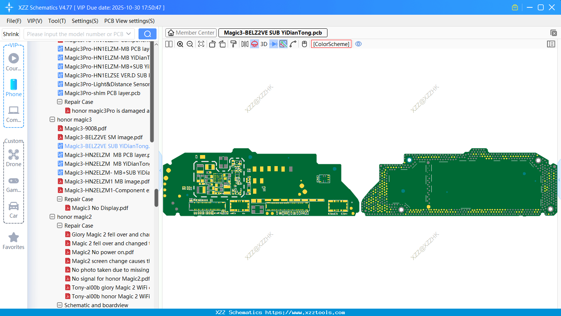The height and width of the screenshot is (316, 561).
Task: Open the Tool(T) menu
Action: (x=57, y=21)
